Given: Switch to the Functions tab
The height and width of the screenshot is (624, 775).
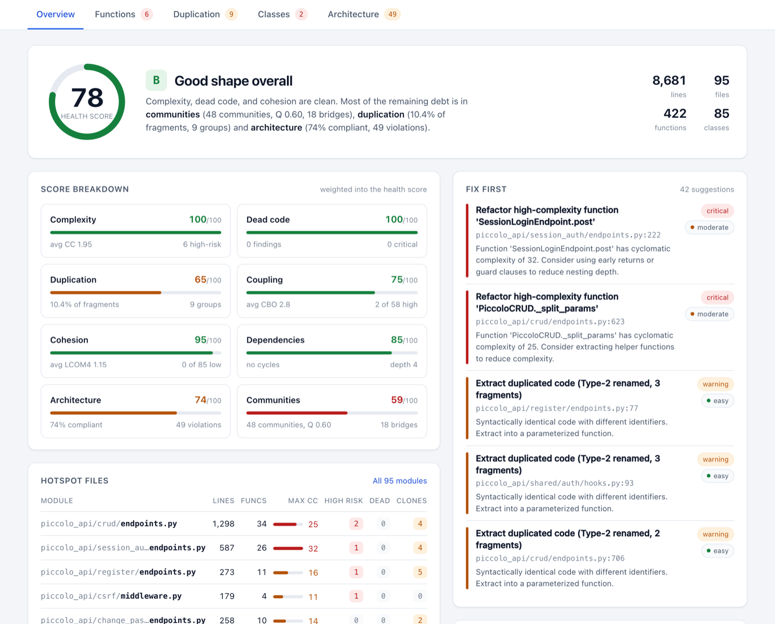Looking at the screenshot, I should [x=124, y=15].
